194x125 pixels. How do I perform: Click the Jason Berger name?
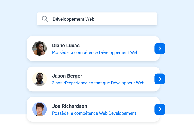click(x=67, y=76)
